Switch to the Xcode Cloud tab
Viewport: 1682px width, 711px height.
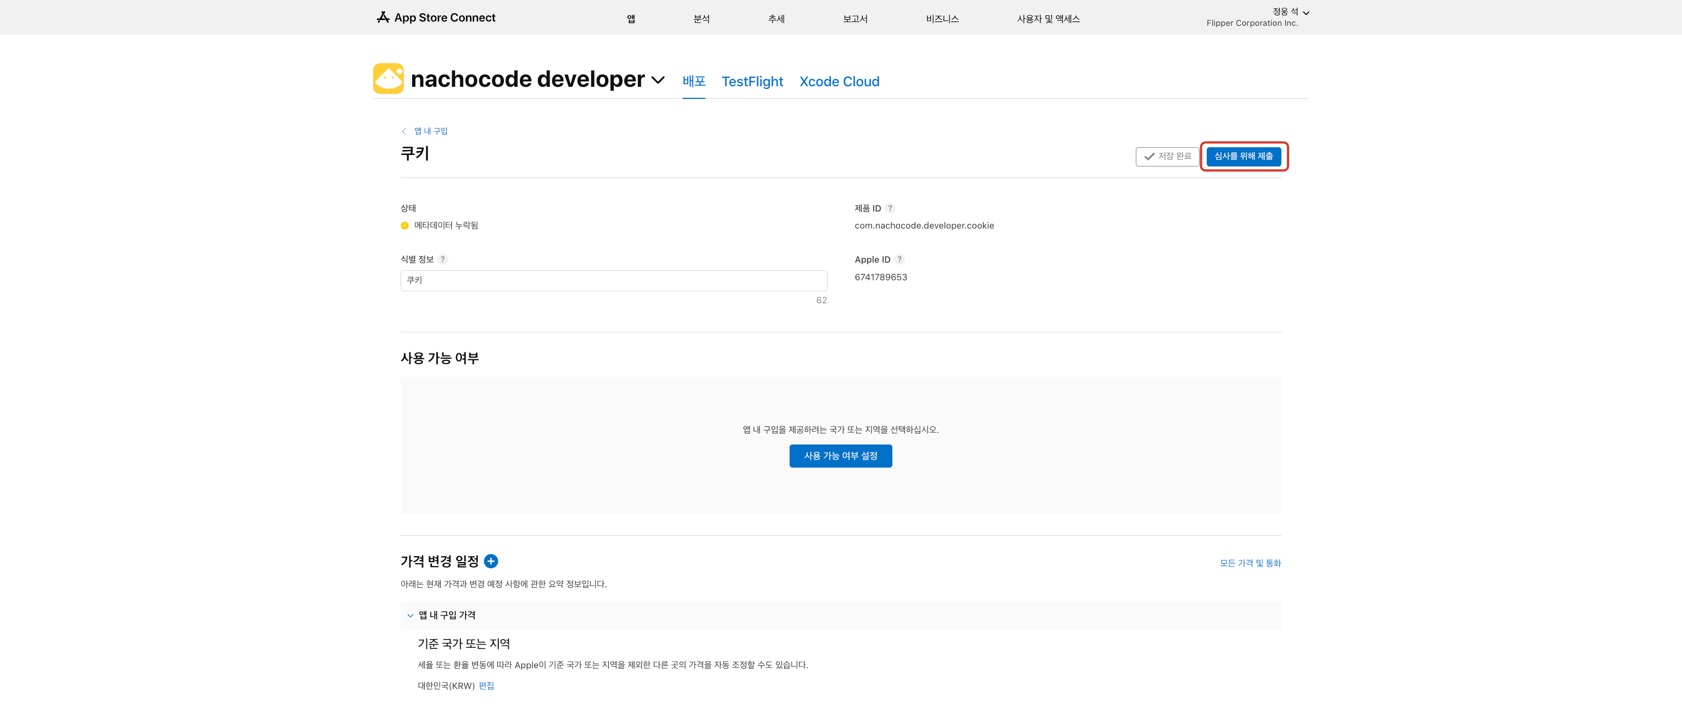(839, 82)
